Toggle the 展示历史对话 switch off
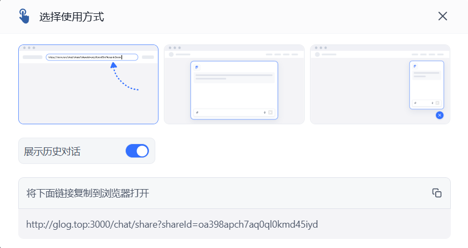468x248 pixels. click(x=138, y=151)
